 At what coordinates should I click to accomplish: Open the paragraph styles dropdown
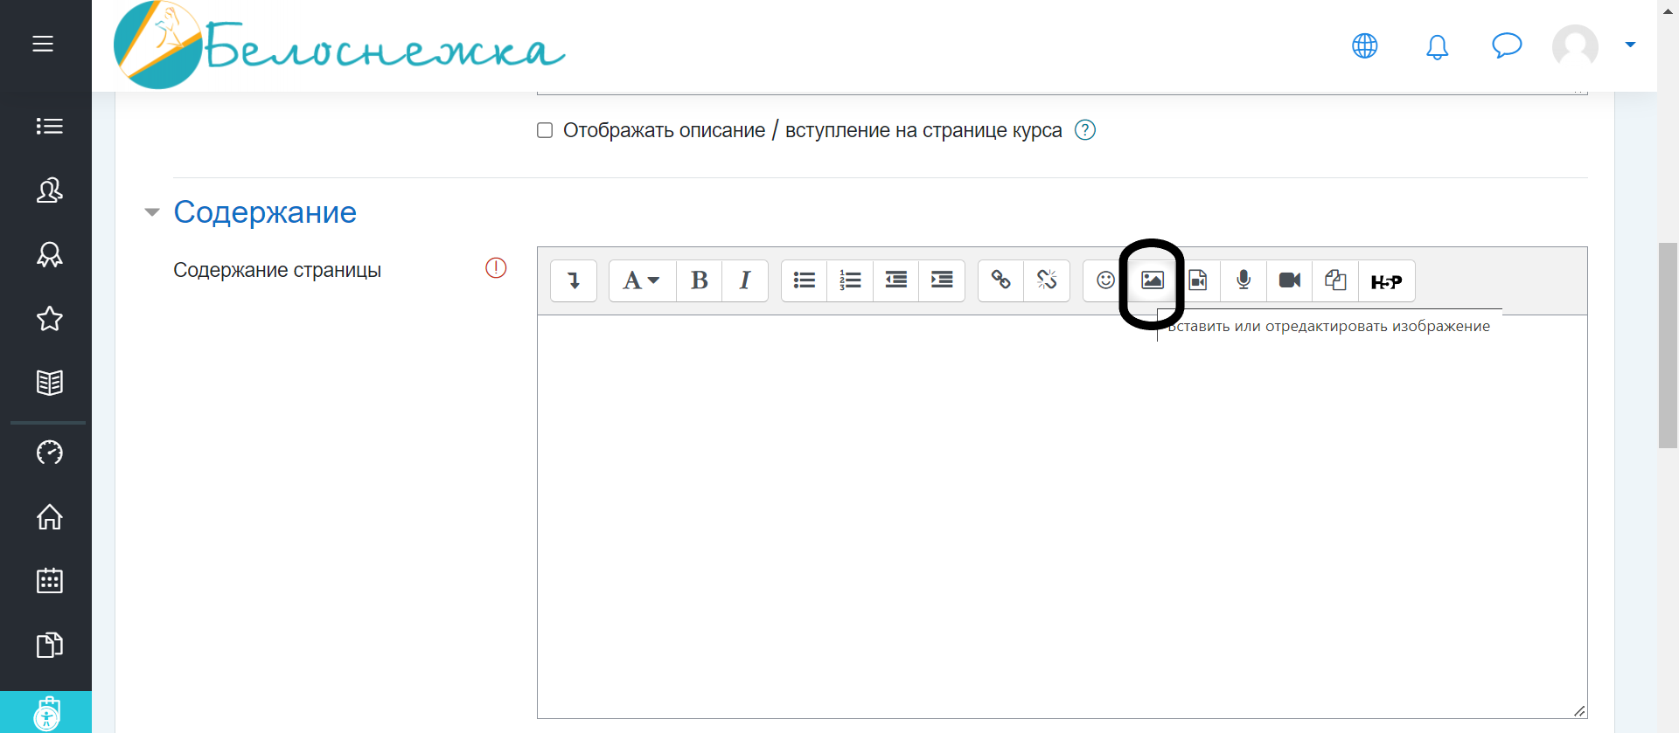tap(641, 280)
